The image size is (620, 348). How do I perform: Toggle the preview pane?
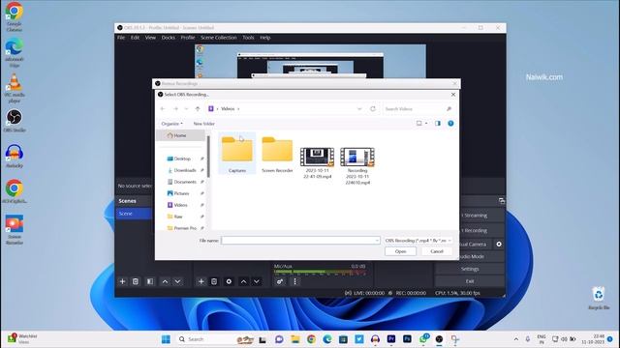pyautogui.click(x=438, y=124)
